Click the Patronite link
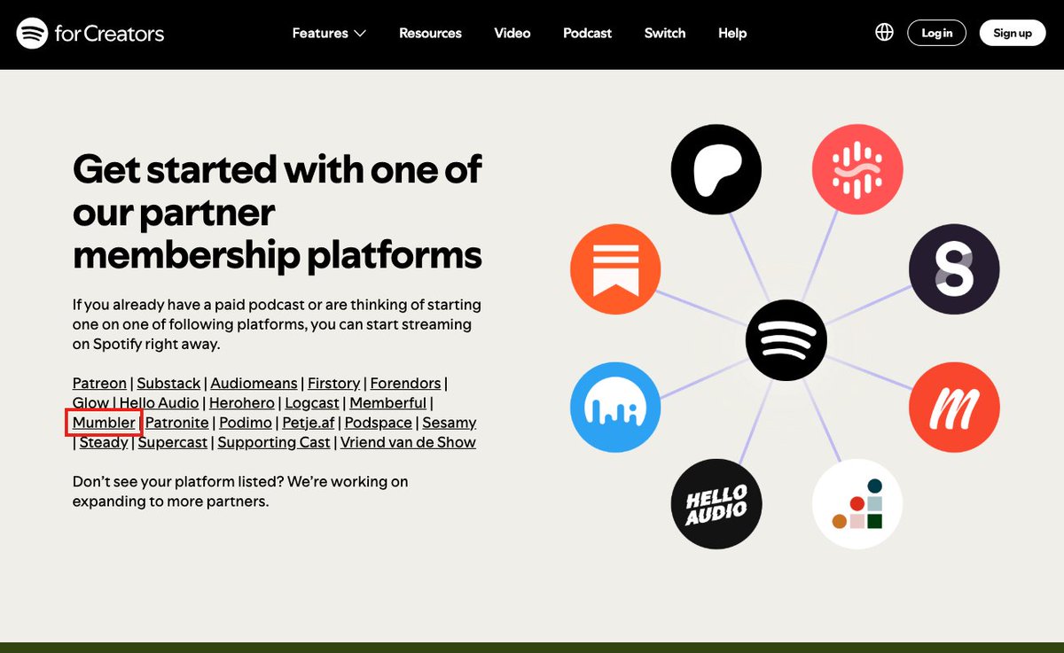This screenshot has width=1064, height=653. 177,423
